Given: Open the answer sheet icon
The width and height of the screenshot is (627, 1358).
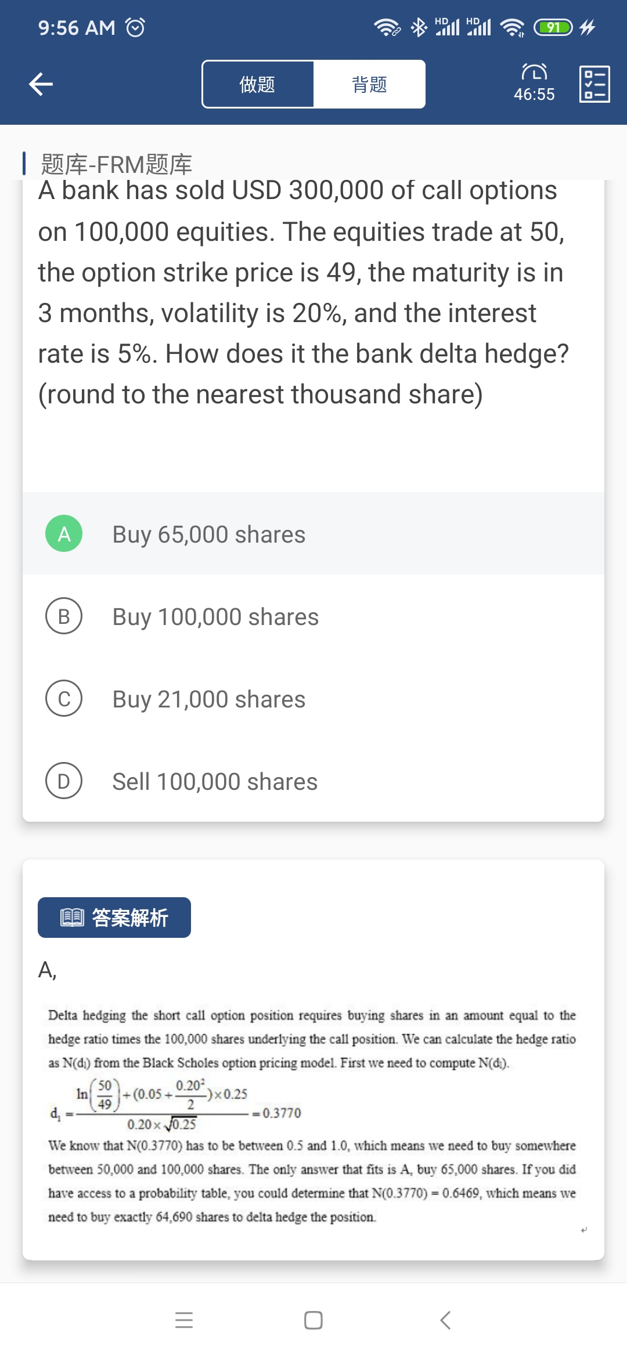Looking at the screenshot, I should 594,84.
